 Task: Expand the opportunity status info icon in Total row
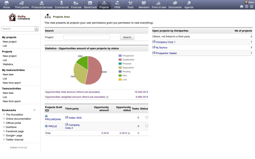129,133
